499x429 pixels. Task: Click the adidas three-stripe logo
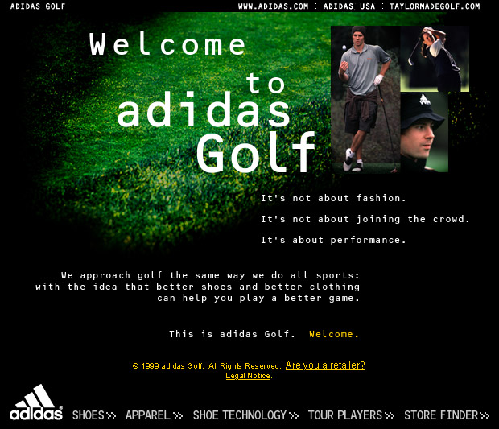36,402
